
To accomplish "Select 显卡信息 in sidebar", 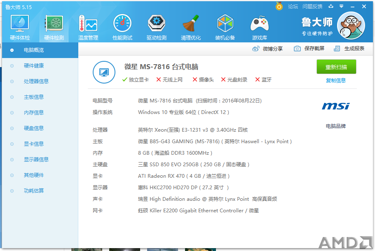I will [x=40, y=144].
